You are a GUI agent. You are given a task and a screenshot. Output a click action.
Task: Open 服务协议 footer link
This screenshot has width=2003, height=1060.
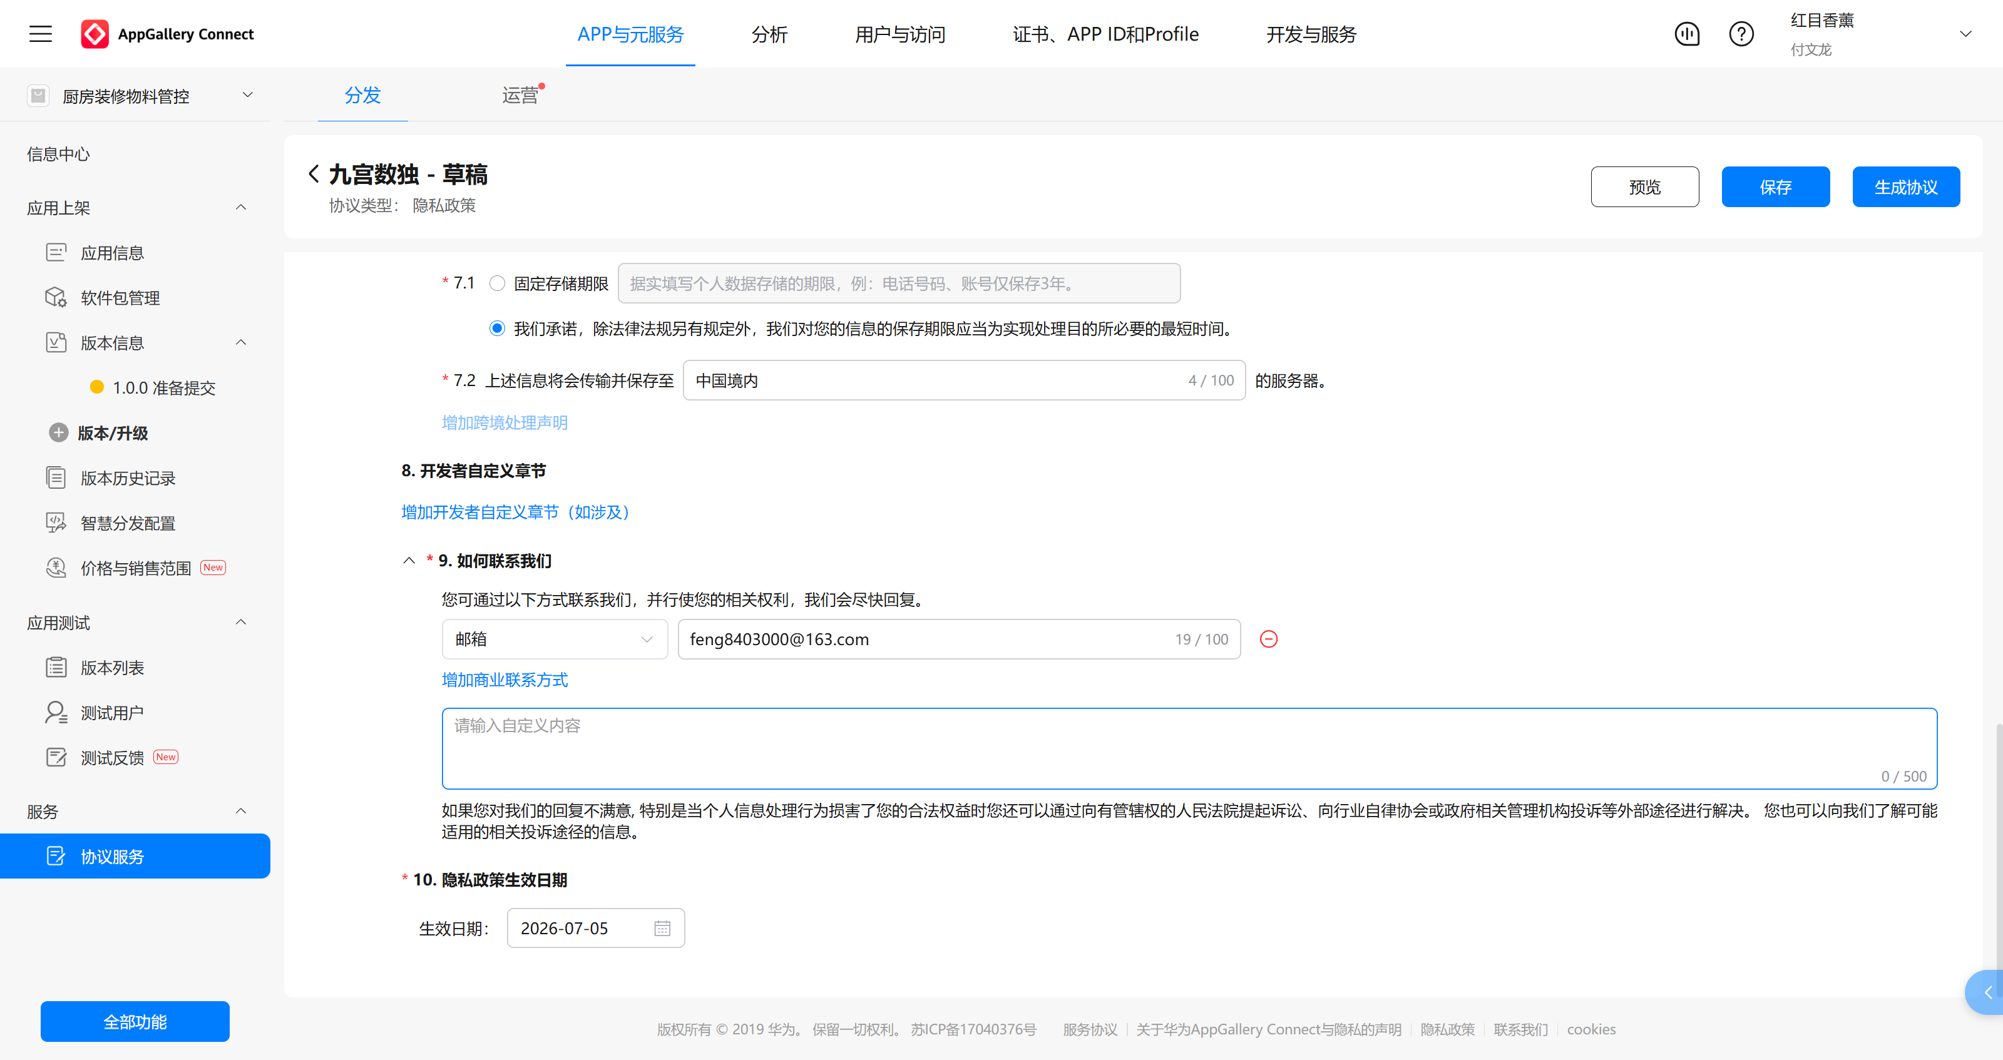[x=1089, y=1029]
